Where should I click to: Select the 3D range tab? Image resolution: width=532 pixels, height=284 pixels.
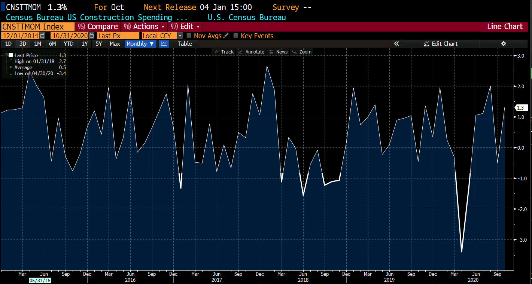[22, 44]
